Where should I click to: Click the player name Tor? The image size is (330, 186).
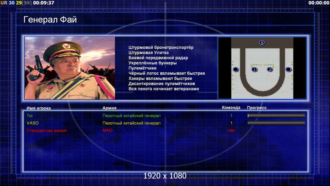[x=30, y=116]
